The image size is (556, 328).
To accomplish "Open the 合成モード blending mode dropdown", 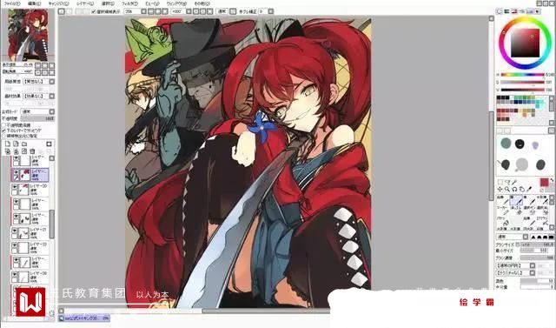I will 52,111.
